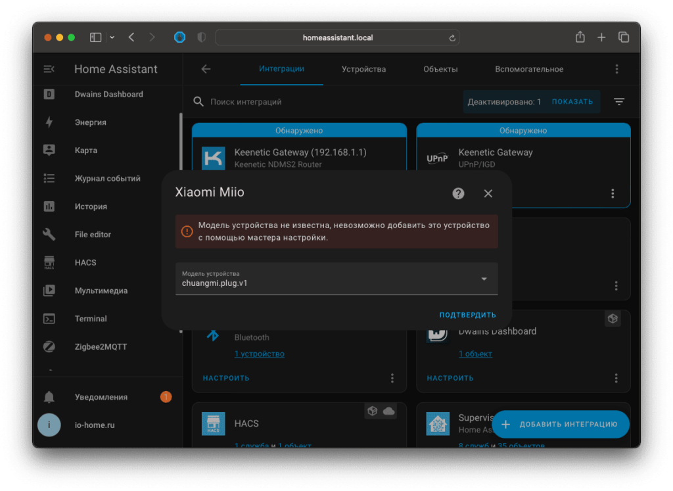This screenshot has height=491, width=673.
Task: Click ПОКАЗАТЬ to show disabled integrations
Action: [x=572, y=102]
